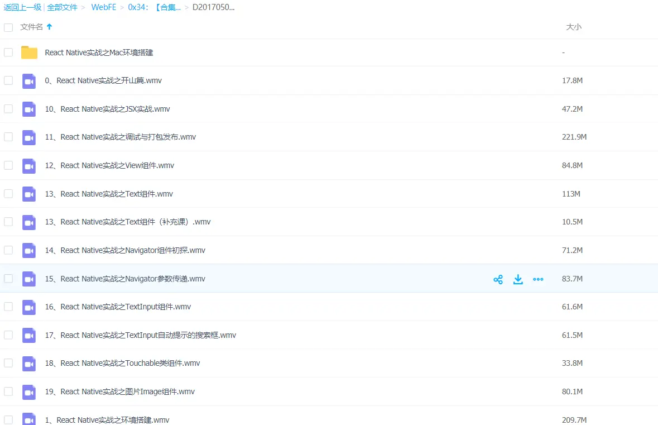Click video icon of 13、Text组件（补充课）.wmv
The height and width of the screenshot is (425, 658).
(29, 222)
